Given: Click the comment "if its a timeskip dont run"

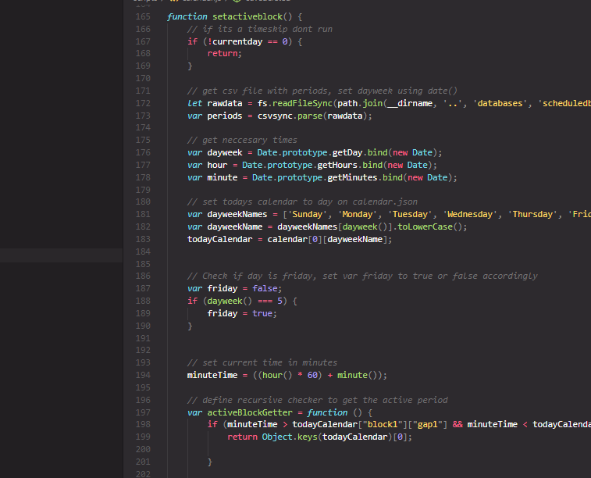Looking at the screenshot, I should [x=260, y=29].
